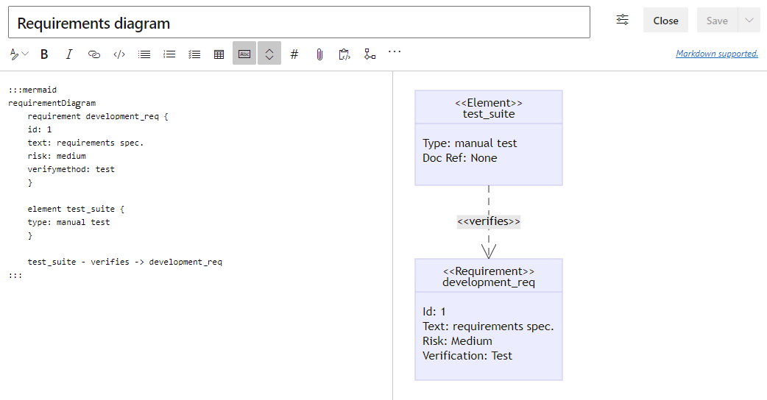Toggle the highlighted Abc text toolbar button
767x400 pixels.
(x=244, y=54)
